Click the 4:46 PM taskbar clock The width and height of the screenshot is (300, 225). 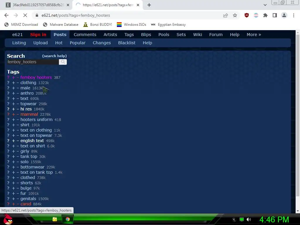274,219
